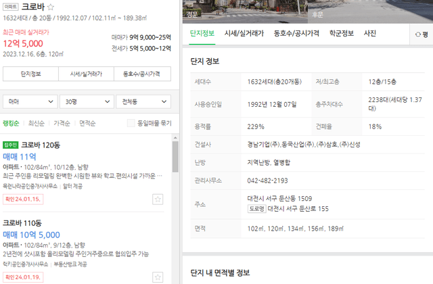
Task: Sort listings by 최신순
Action: click(37, 123)
